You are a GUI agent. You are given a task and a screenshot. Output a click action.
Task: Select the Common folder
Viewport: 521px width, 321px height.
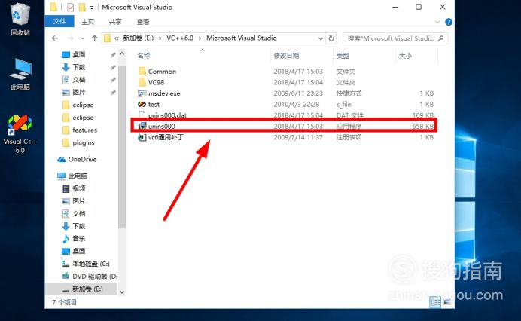click(x=162, y=72)
